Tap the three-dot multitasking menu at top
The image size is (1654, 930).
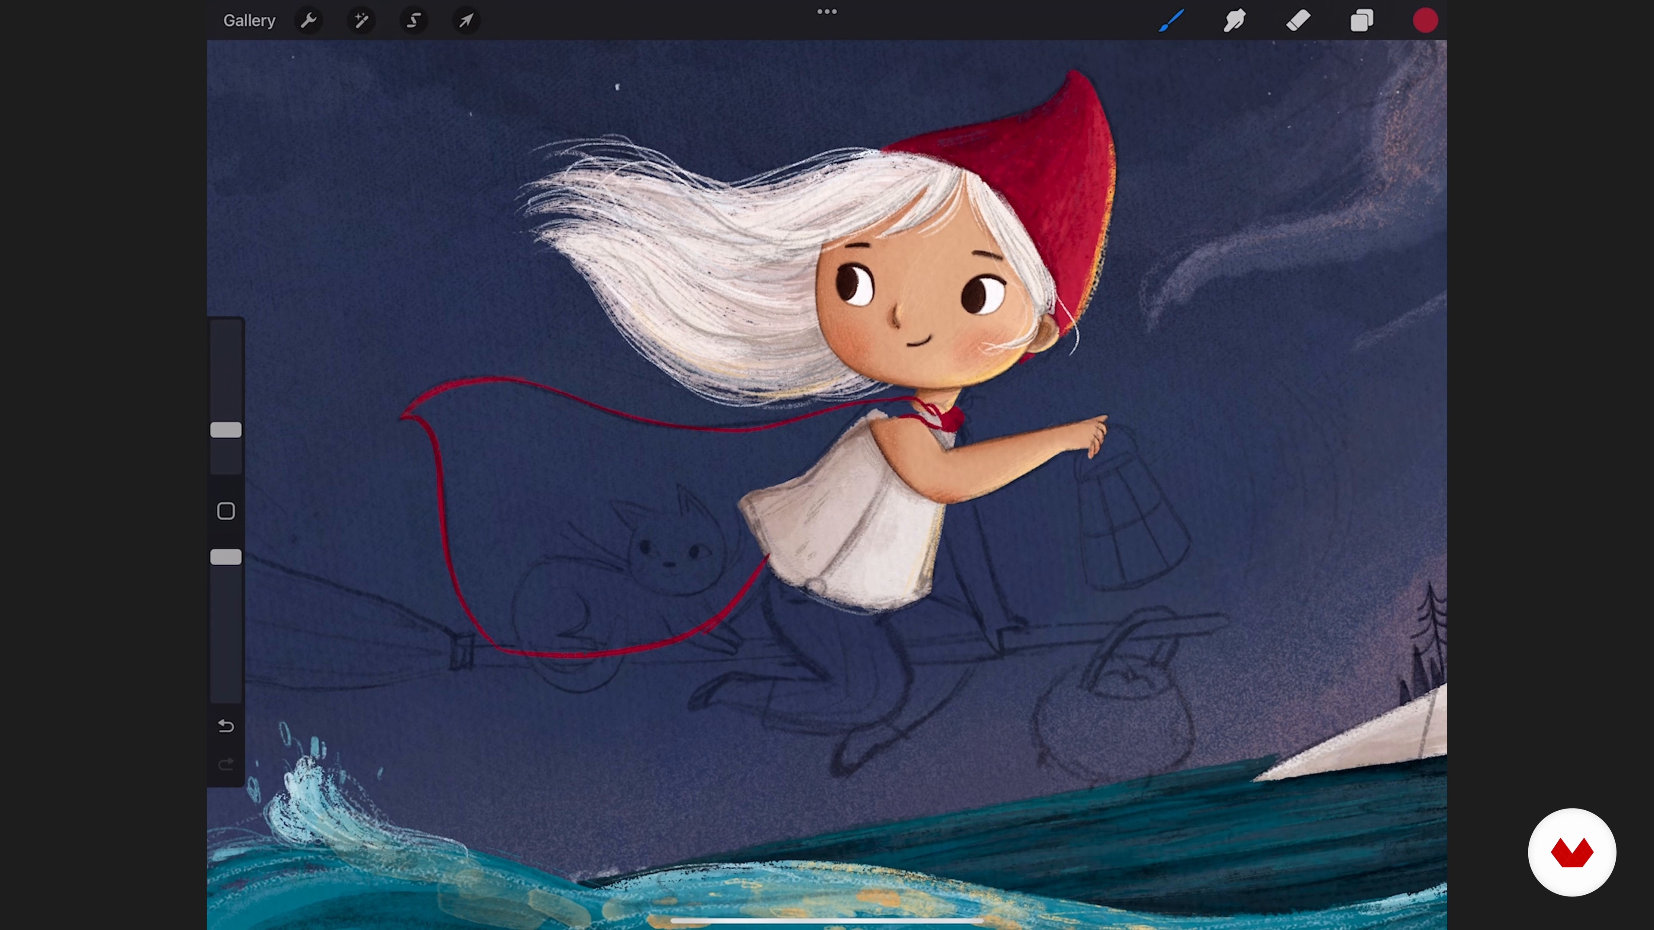(827, 12)
